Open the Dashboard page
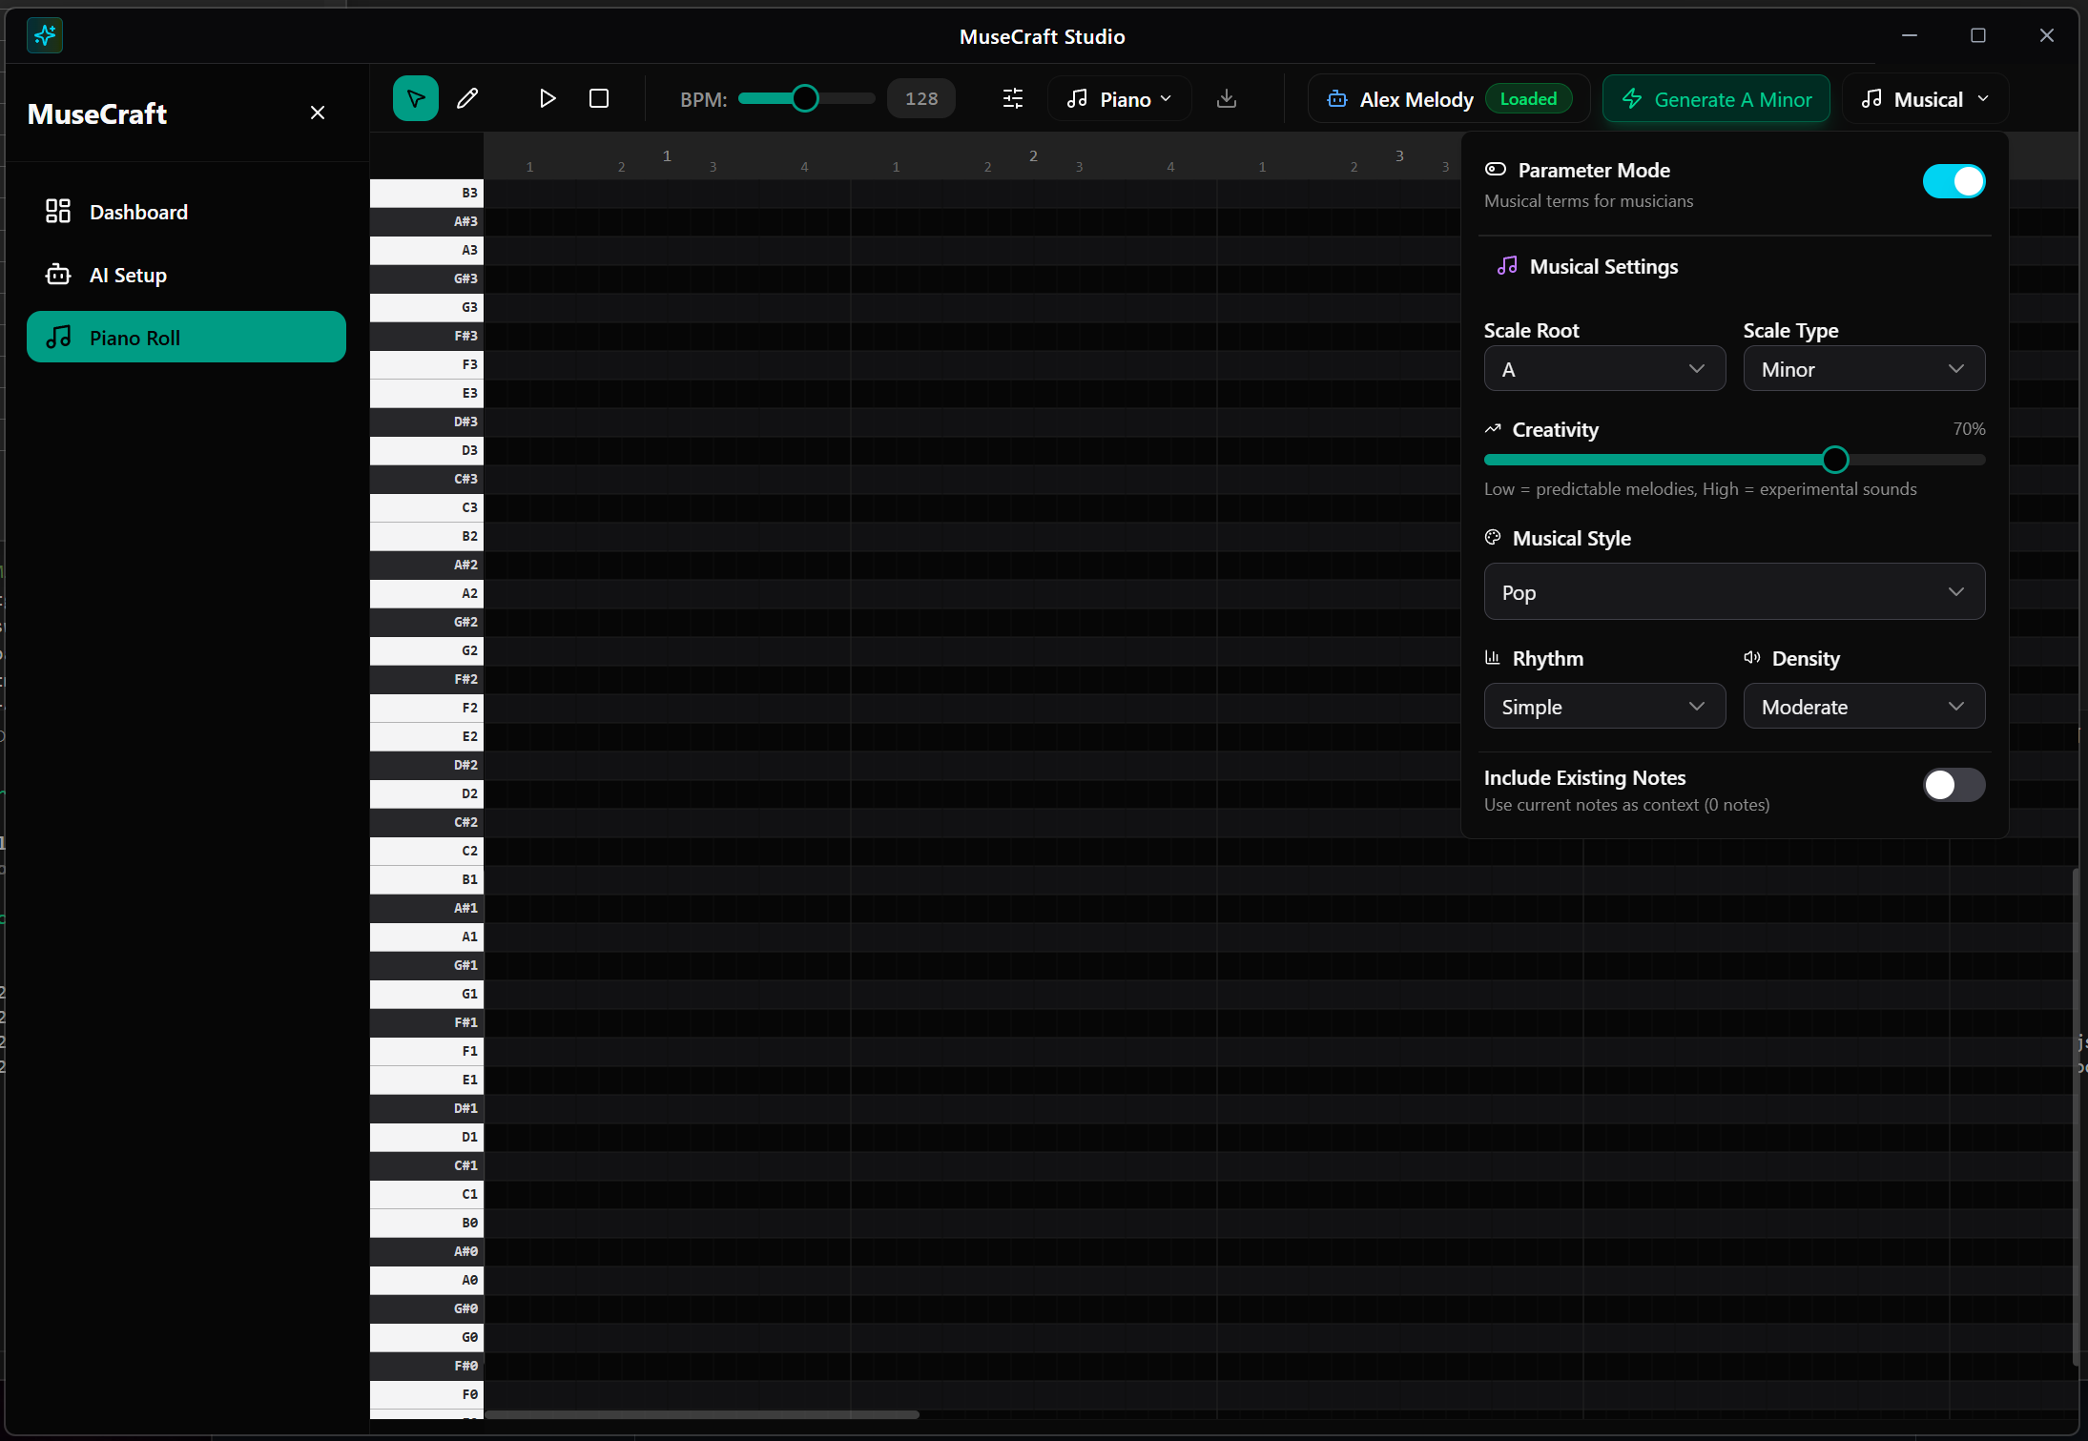The height and width of the screenshot is (1441, 2088). tap(186, 212)
